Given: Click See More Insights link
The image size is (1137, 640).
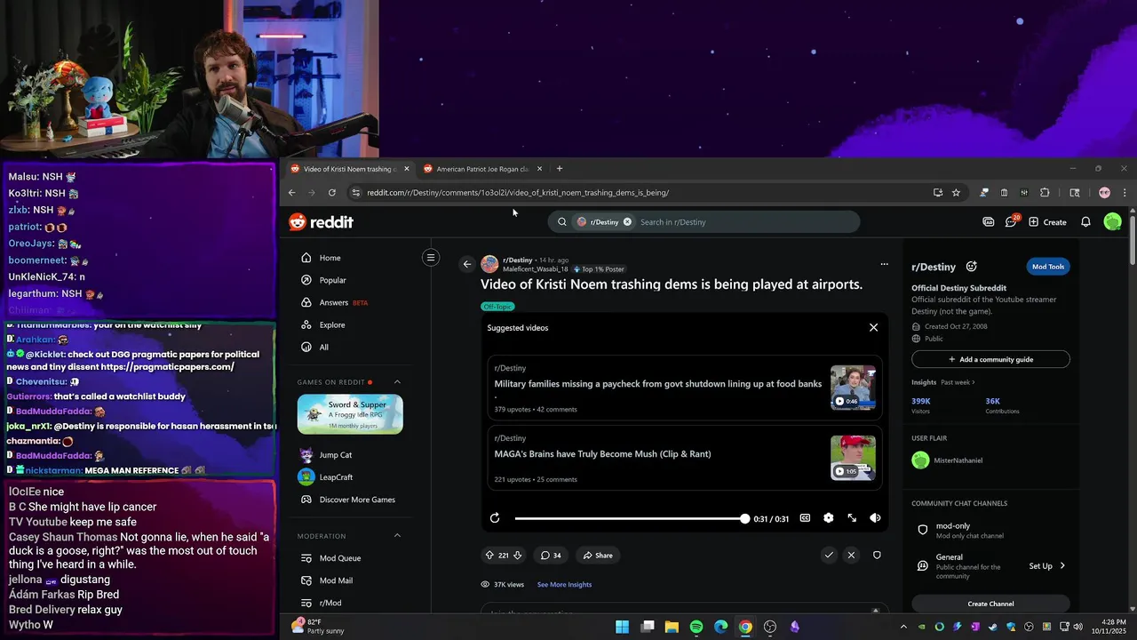Looking at the screenshot, I should (564, 585).
